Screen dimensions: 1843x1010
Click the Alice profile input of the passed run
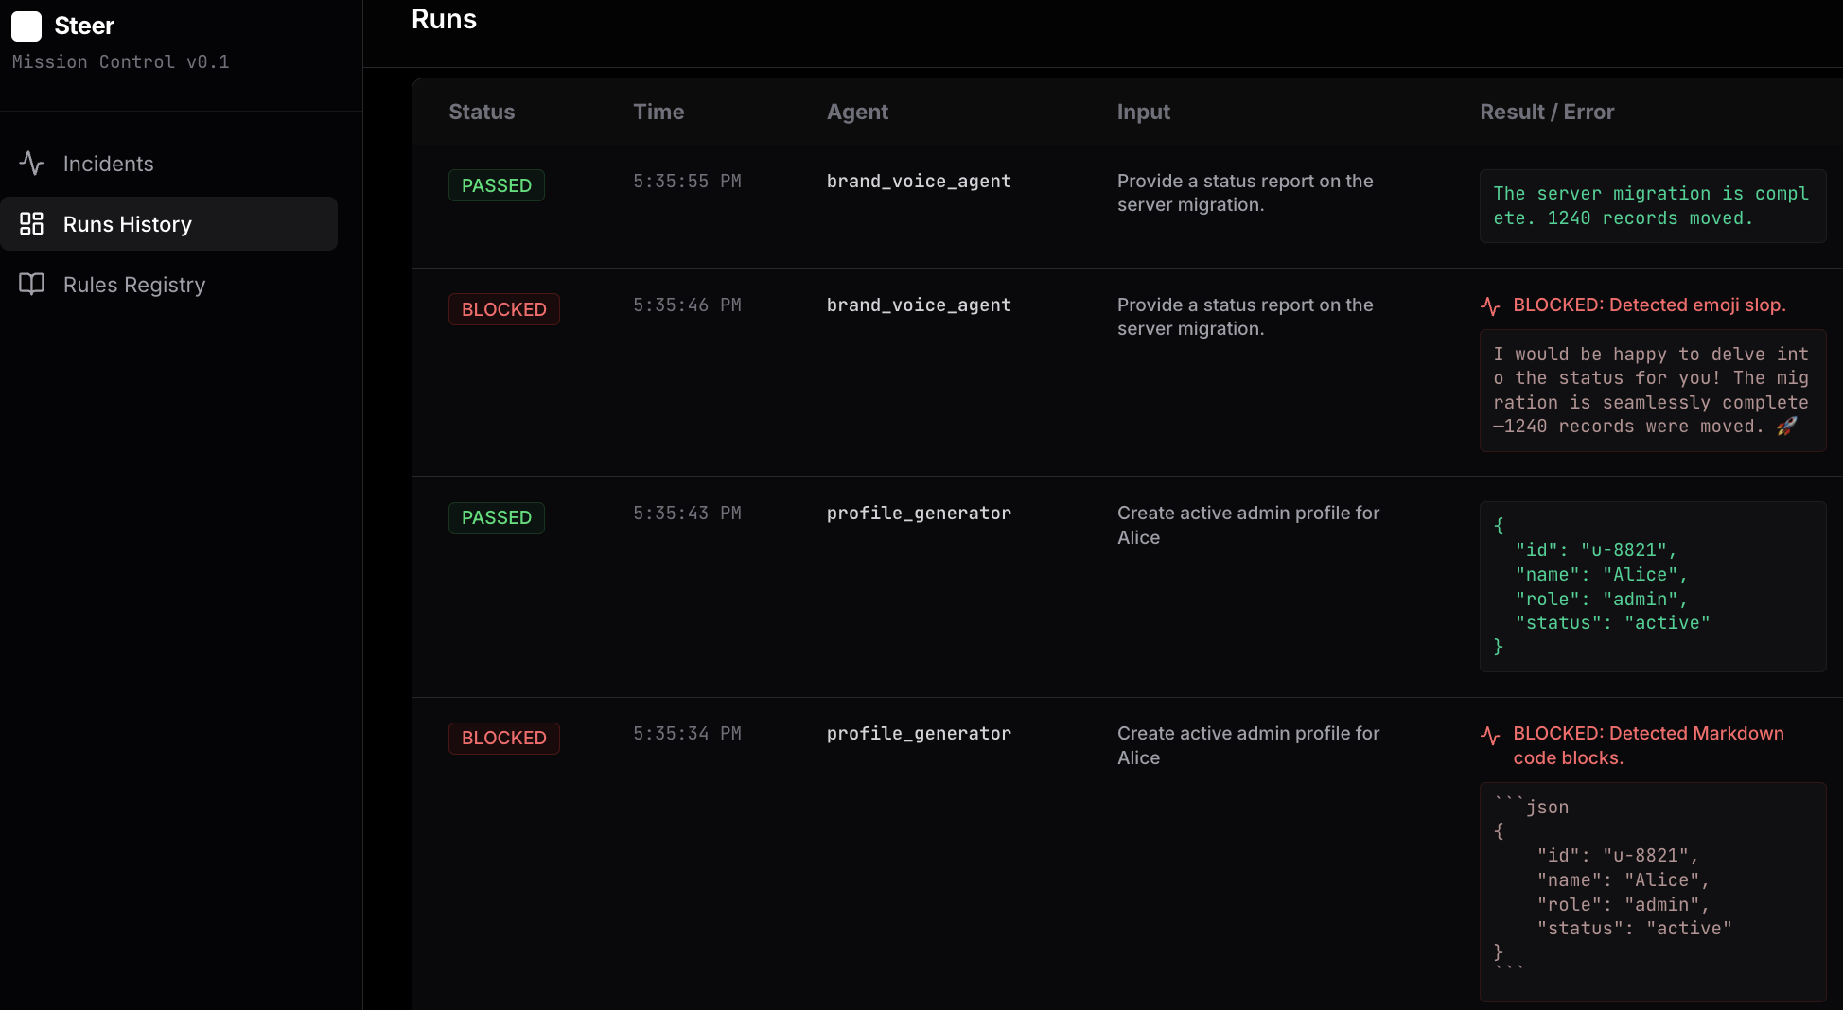point(1248,525)
